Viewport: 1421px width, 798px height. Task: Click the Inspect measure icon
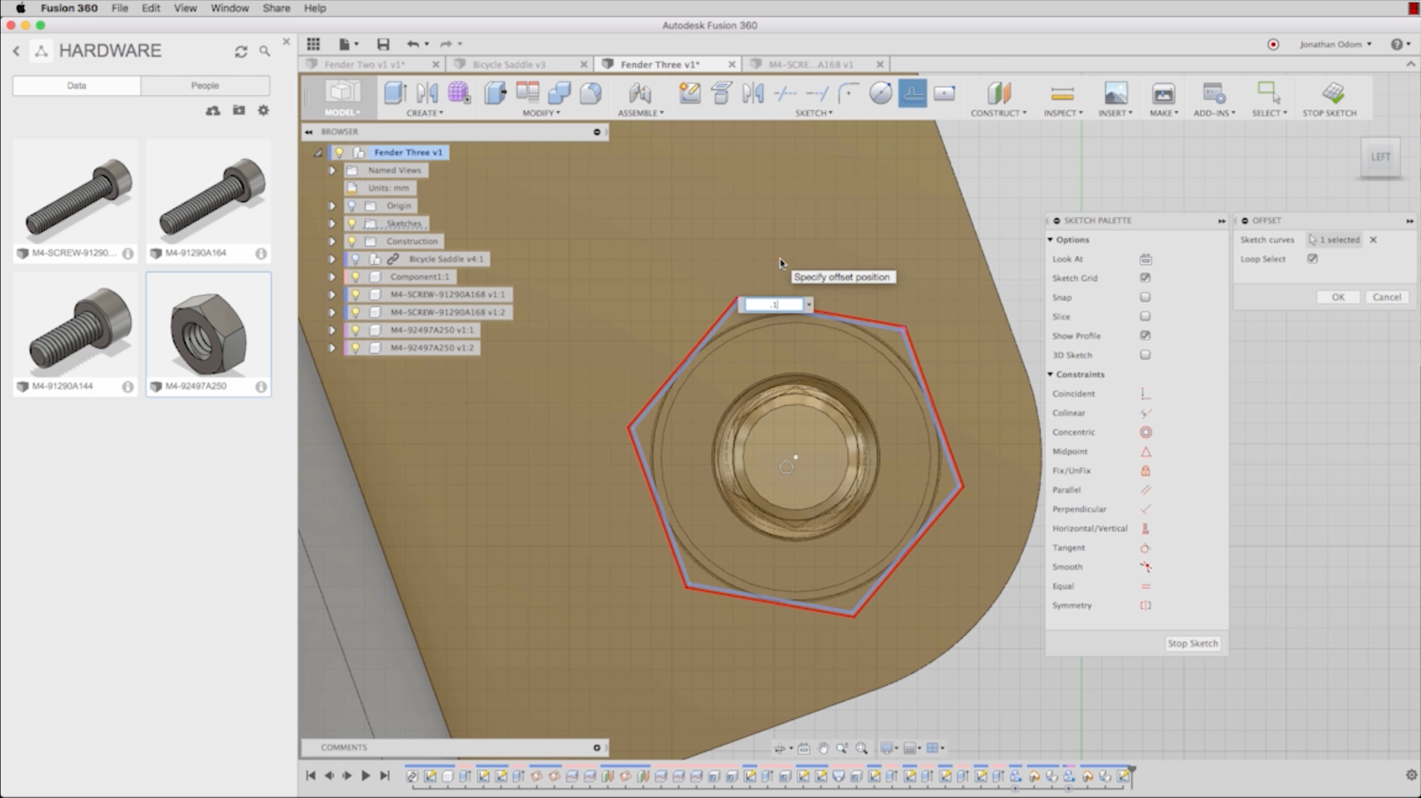coord(1062,94)
